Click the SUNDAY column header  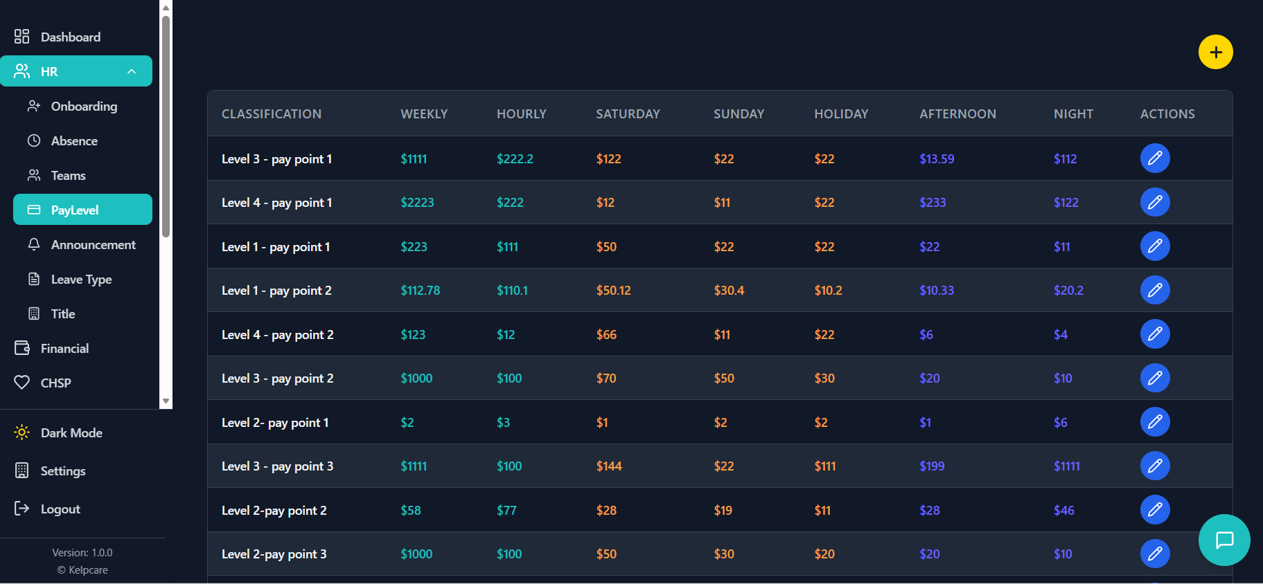739,114
